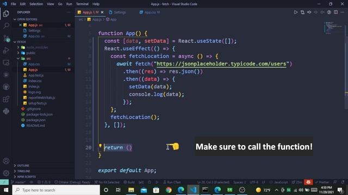Open index.css in file tree
The image size is (348, 195).
tap(35, 81)
